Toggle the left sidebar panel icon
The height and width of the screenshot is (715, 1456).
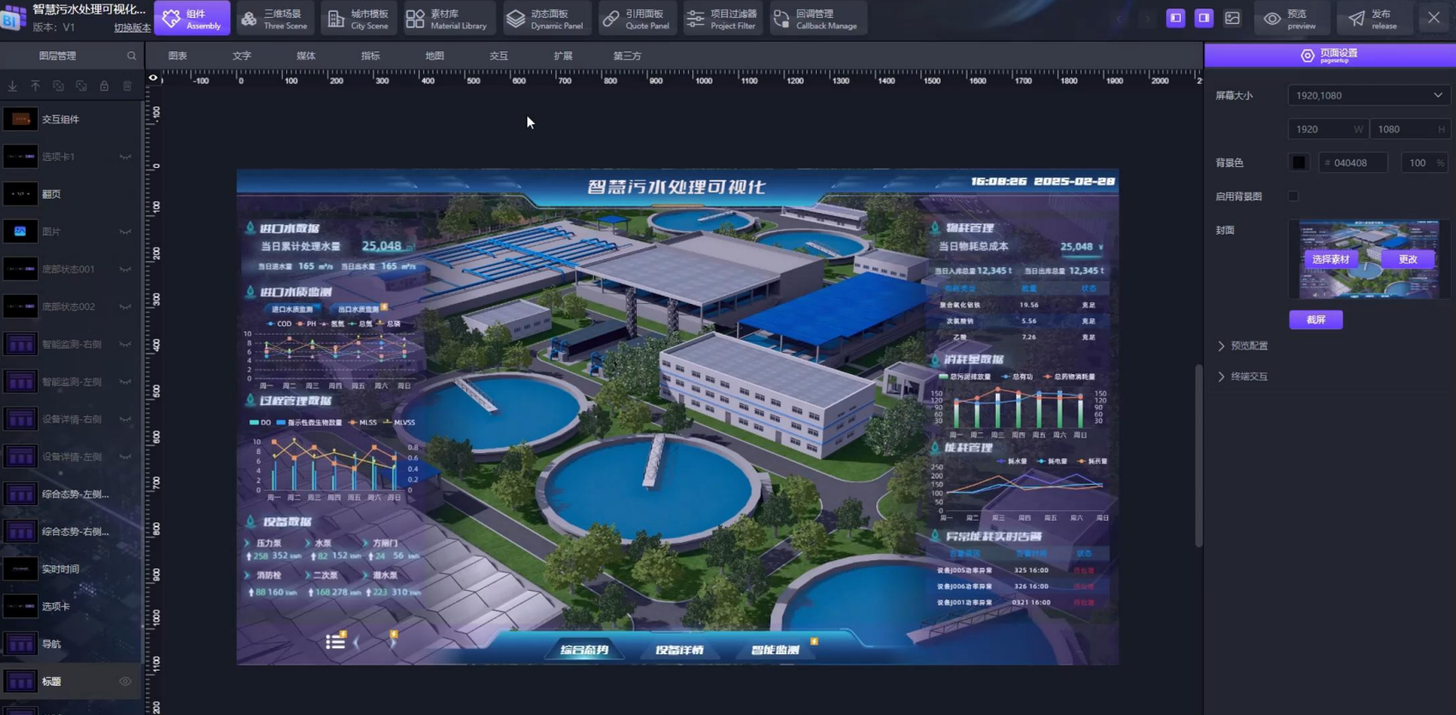(x=1175, y=18)
